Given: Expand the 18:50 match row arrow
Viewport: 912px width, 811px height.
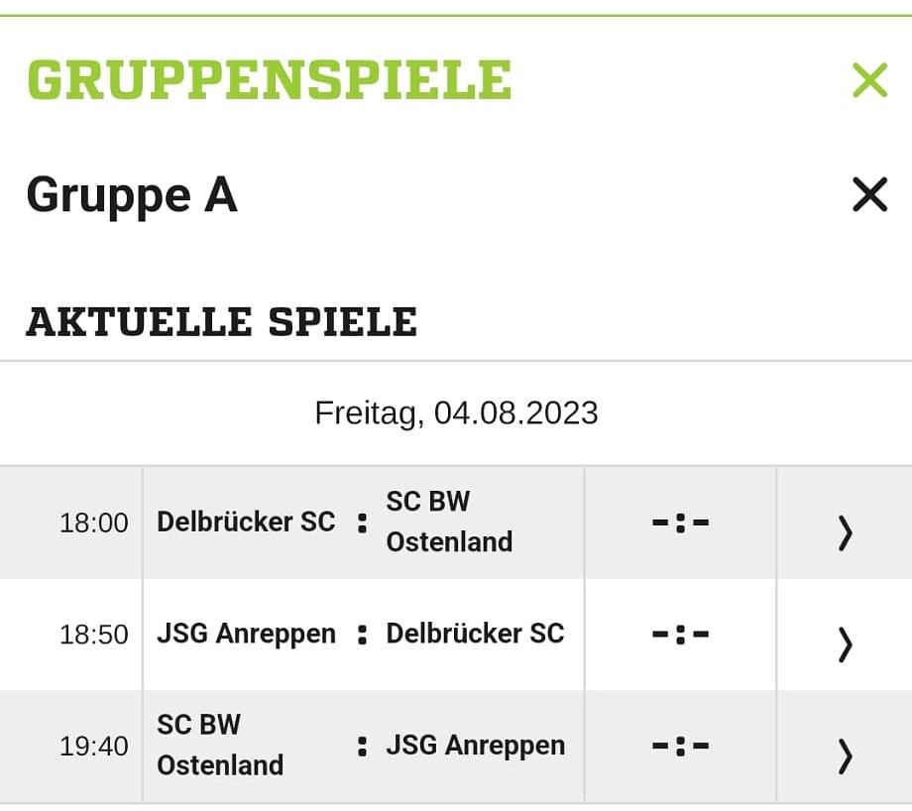Looking at the screenshot, I should point(845,643).
